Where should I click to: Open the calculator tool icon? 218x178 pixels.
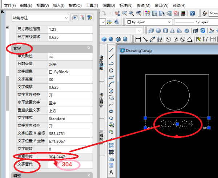183,13
